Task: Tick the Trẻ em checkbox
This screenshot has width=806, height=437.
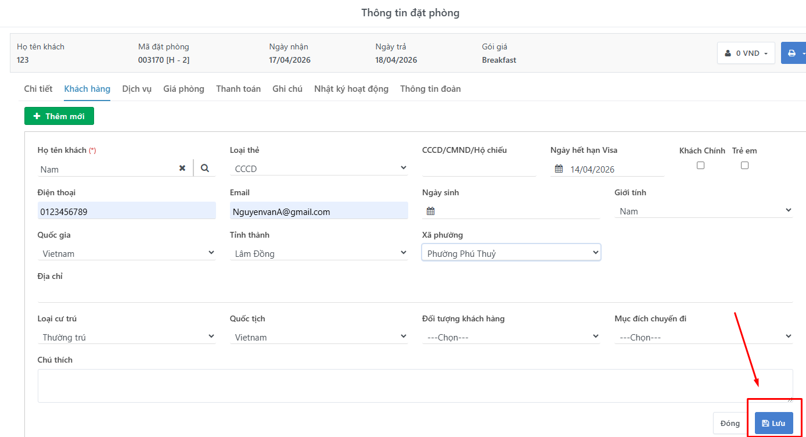Action: pyautogui.click(x=744, y=166)
